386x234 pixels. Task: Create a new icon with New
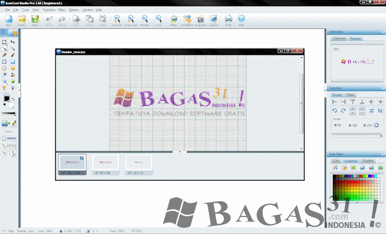pyautogui.click(x=8, y=21)
